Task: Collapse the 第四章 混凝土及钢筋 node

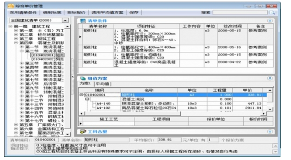Action: click(16, 43)
